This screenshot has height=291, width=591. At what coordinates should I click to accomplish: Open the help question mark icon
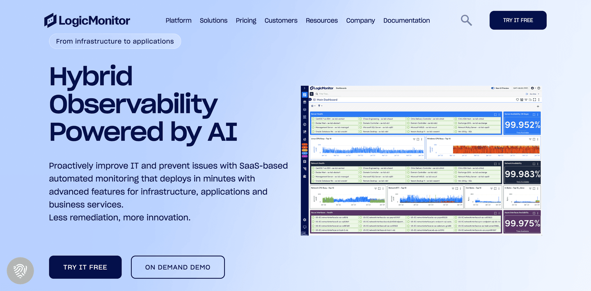point(538,88)
